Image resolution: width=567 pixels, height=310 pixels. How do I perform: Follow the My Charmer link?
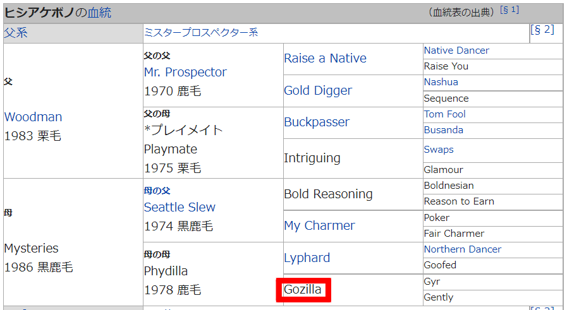click(319, 225)
